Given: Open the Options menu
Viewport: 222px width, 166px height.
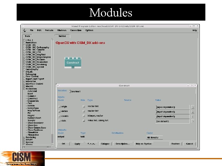Looking at the screenshot, I should [x=89, y=30].
